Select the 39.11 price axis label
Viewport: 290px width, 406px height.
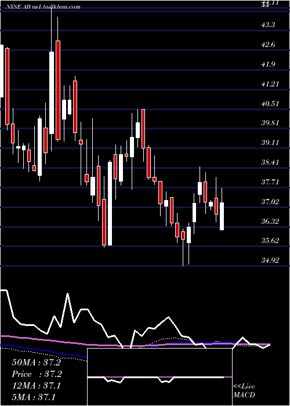click(x=270, y=143)
